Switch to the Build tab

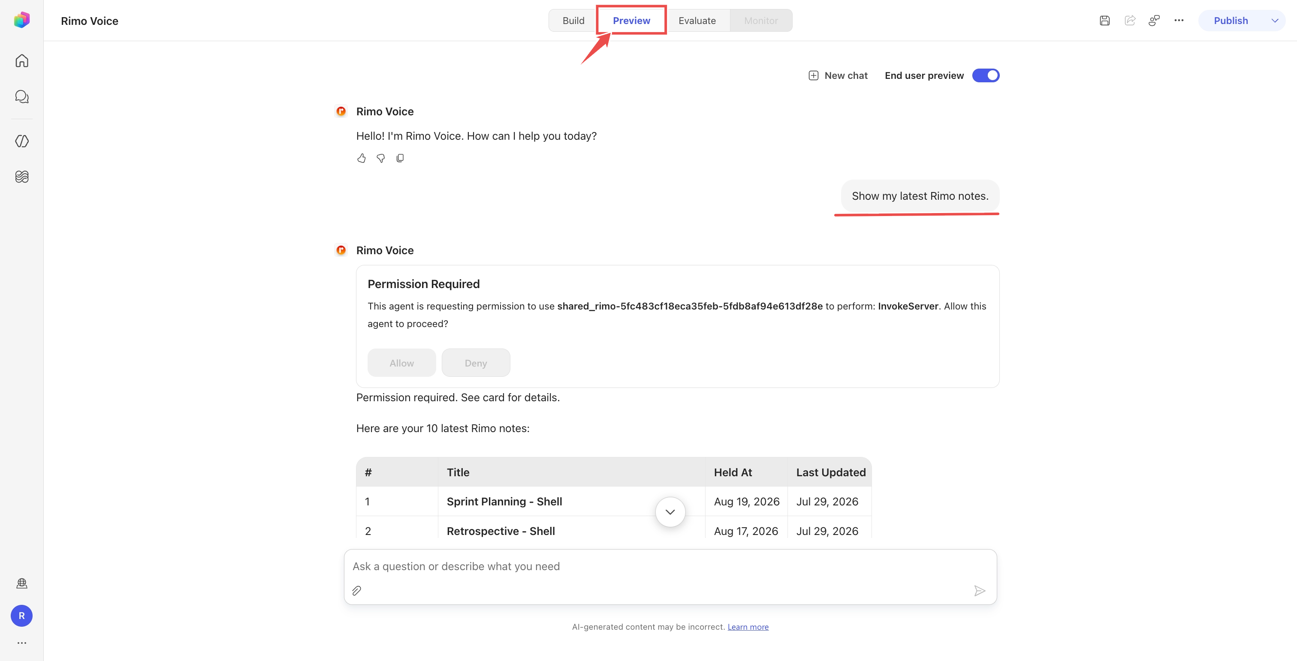click(x=573, y=21)
